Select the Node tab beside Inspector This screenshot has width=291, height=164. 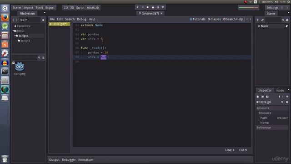(280, 90)
